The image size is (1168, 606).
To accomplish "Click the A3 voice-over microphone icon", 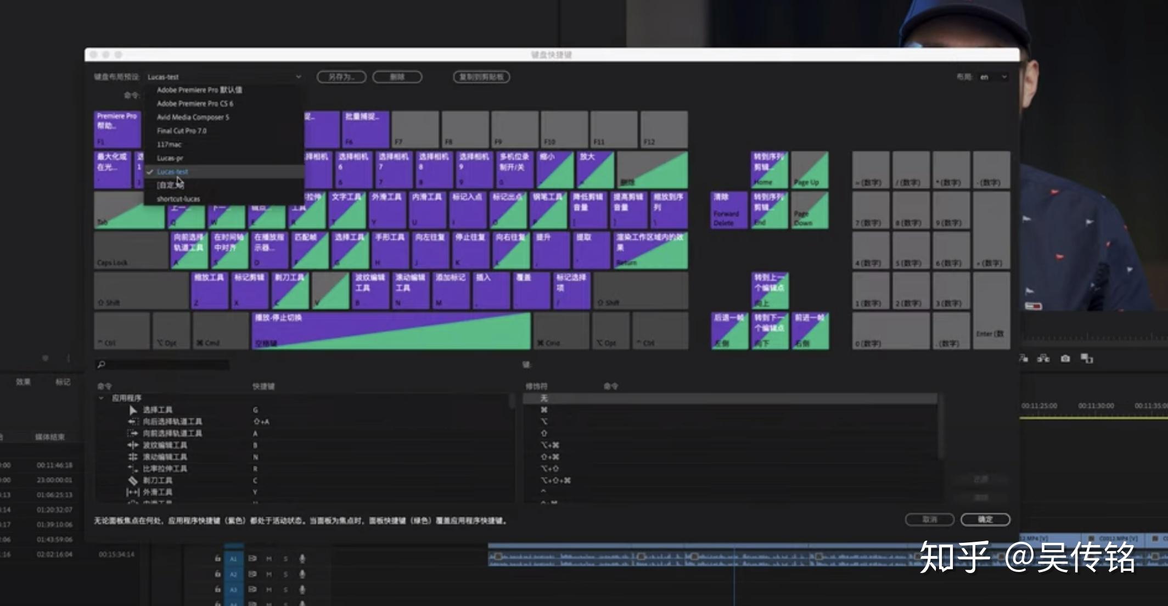I will 302,590.
